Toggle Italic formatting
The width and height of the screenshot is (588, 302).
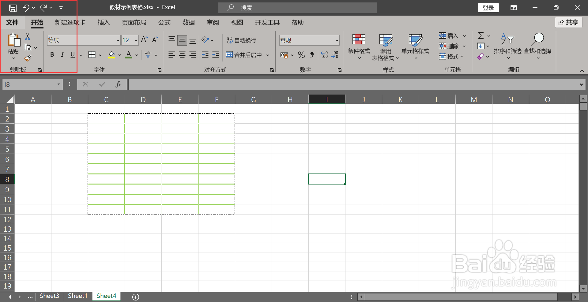(x=62, y=55)
